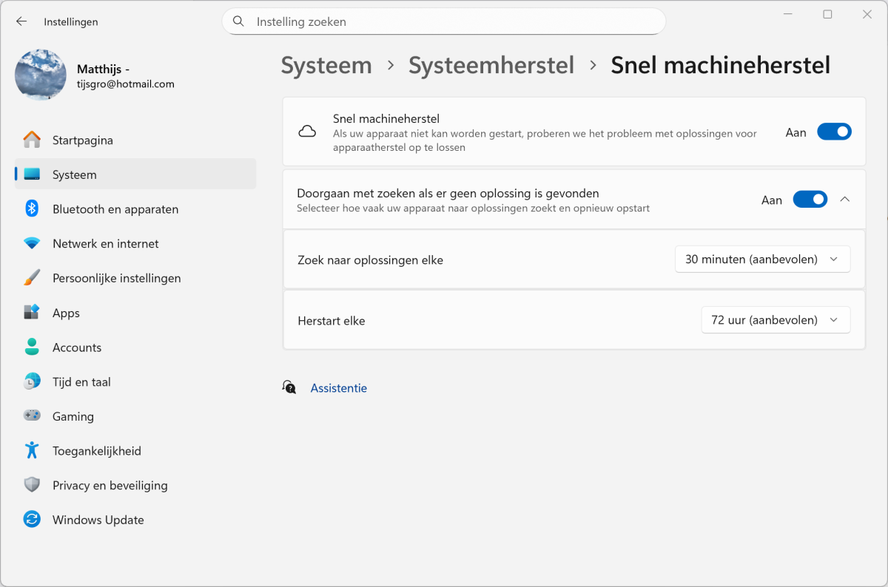Viewport: 888px width, 587px height.
Task: Click the back arrow button
Action: (21, 21)
